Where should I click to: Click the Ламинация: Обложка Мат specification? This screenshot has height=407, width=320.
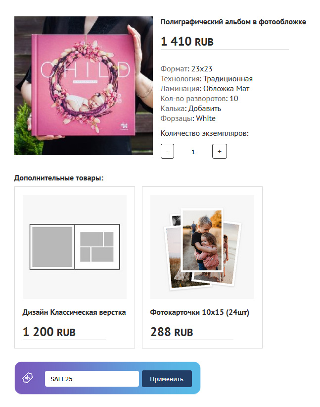205,89
